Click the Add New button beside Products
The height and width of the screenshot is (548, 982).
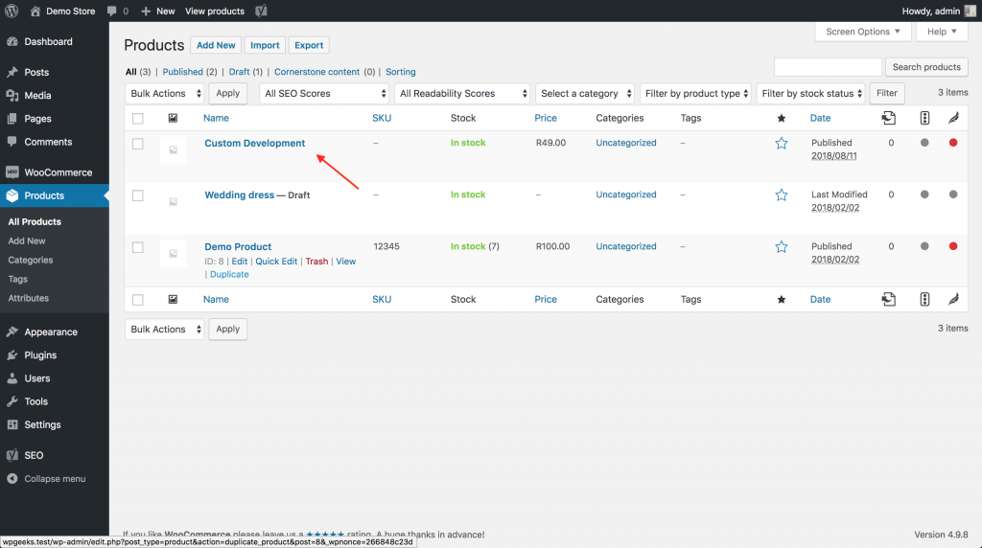pos(216,45)
